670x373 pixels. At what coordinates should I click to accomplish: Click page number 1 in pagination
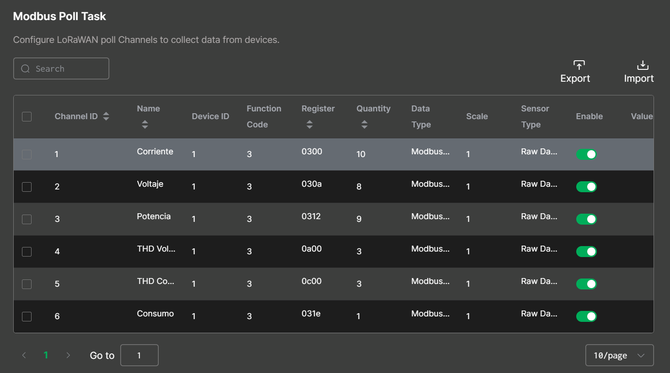click(46, 355)
